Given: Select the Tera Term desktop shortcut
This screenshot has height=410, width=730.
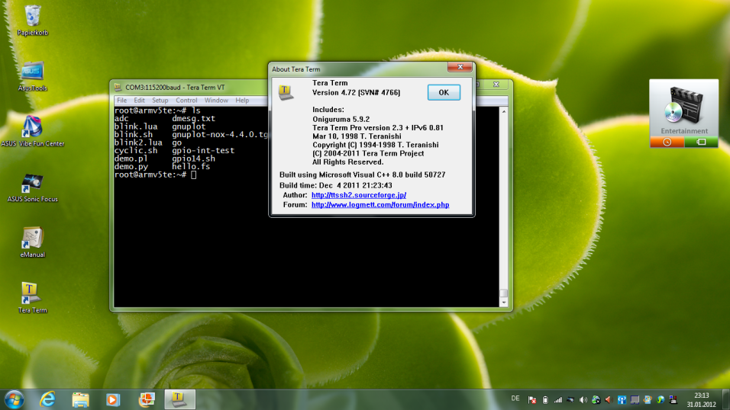Looking at the screenshot, I should [33, 297].
